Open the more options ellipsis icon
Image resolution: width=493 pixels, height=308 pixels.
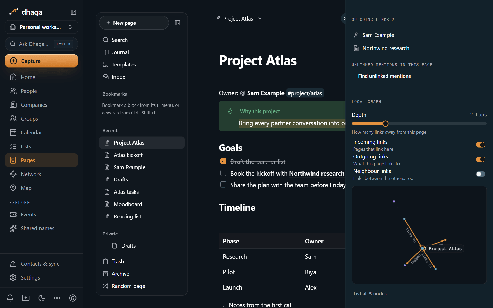(57, 298)
